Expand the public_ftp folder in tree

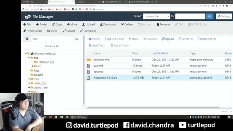[x=29, y=83]
